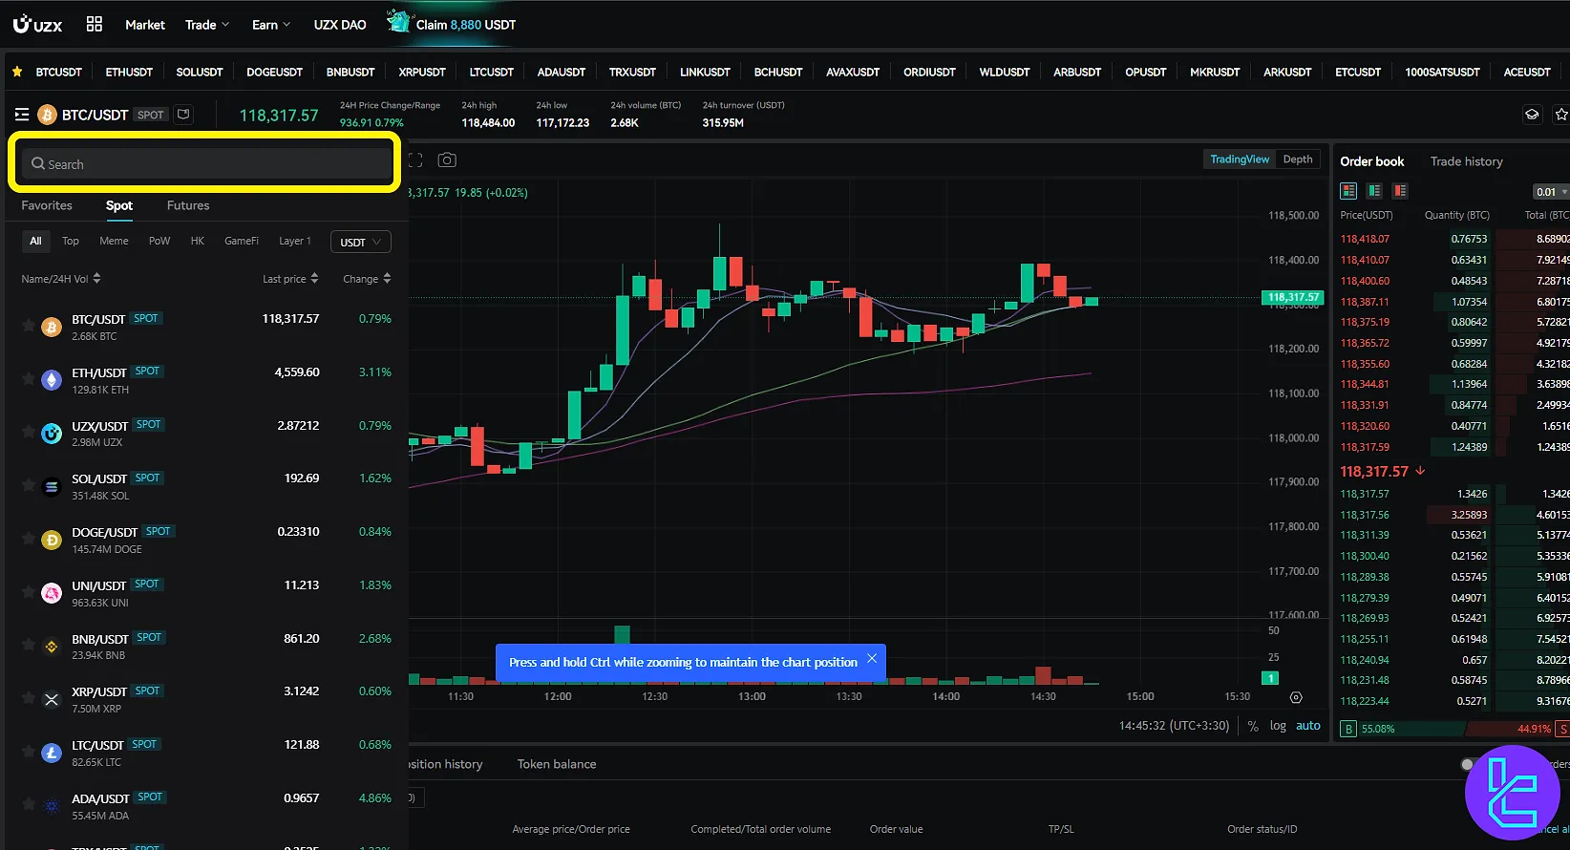
Task: Click the Uniswap coin icon in list
Action: tap(52, 594)
